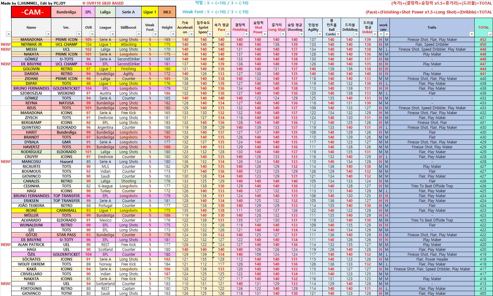493x296 pixels.
Task: Select the Switzerland league cell
Action: pos(105,284)
